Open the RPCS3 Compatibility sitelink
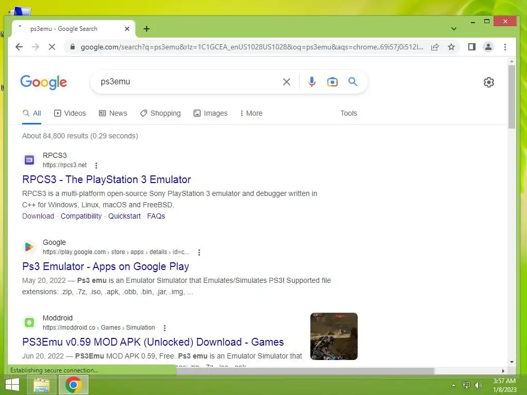 (x=81, y=216)
